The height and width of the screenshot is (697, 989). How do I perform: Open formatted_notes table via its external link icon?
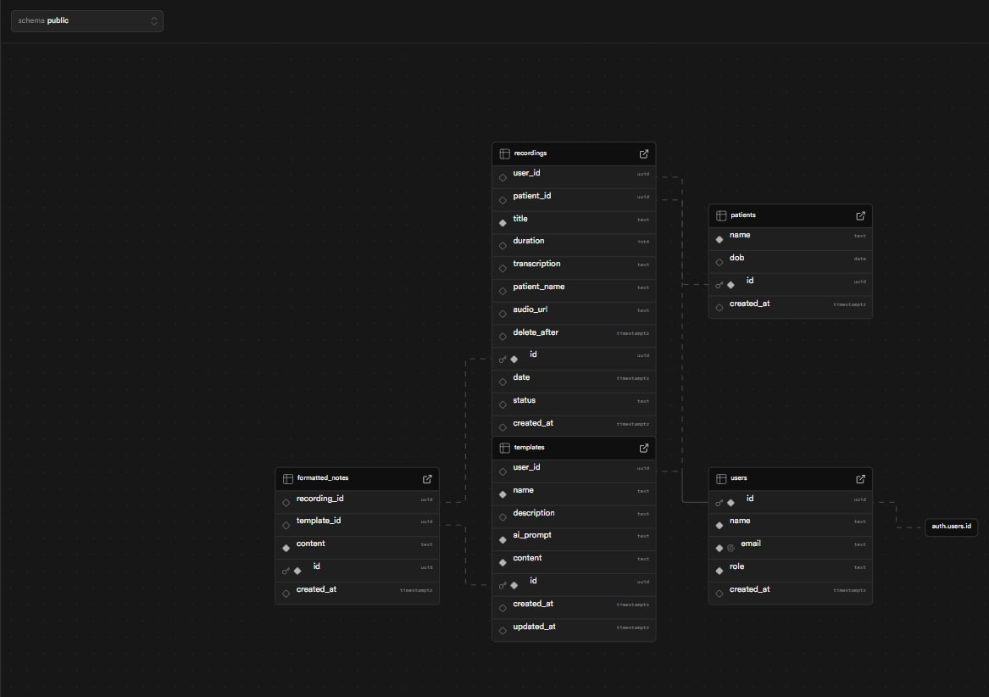[x=427, y=478]
